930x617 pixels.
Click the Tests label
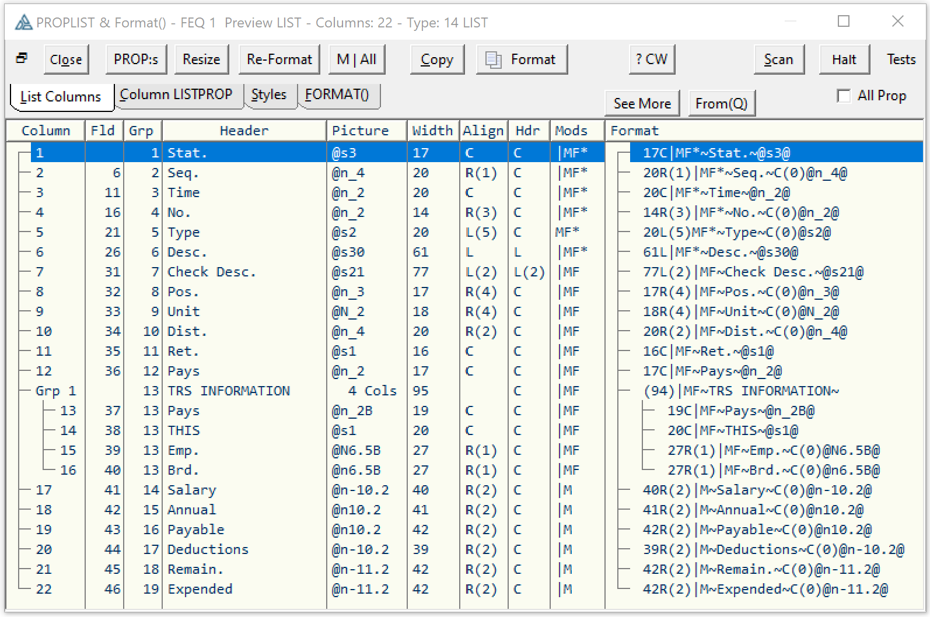[901, 59]
